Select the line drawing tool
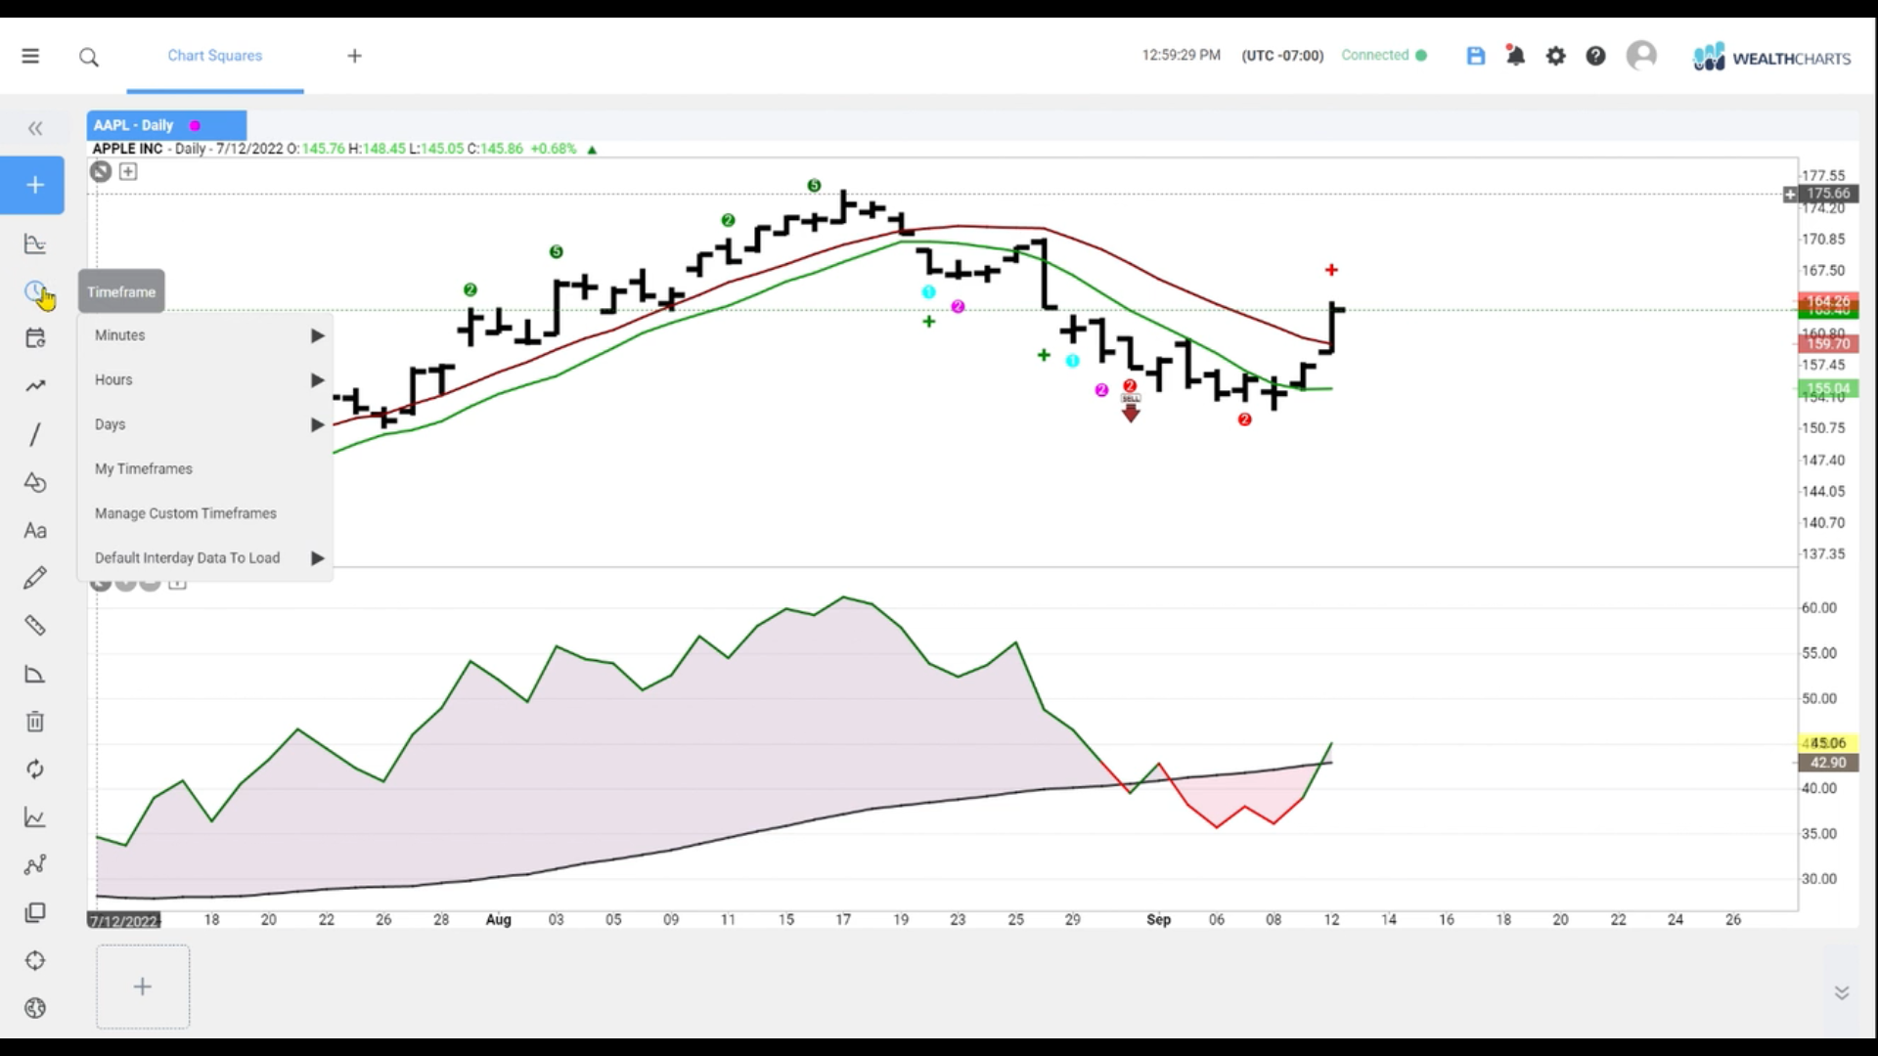This screenshot has height=1056, width=1878. click(35, 434)
